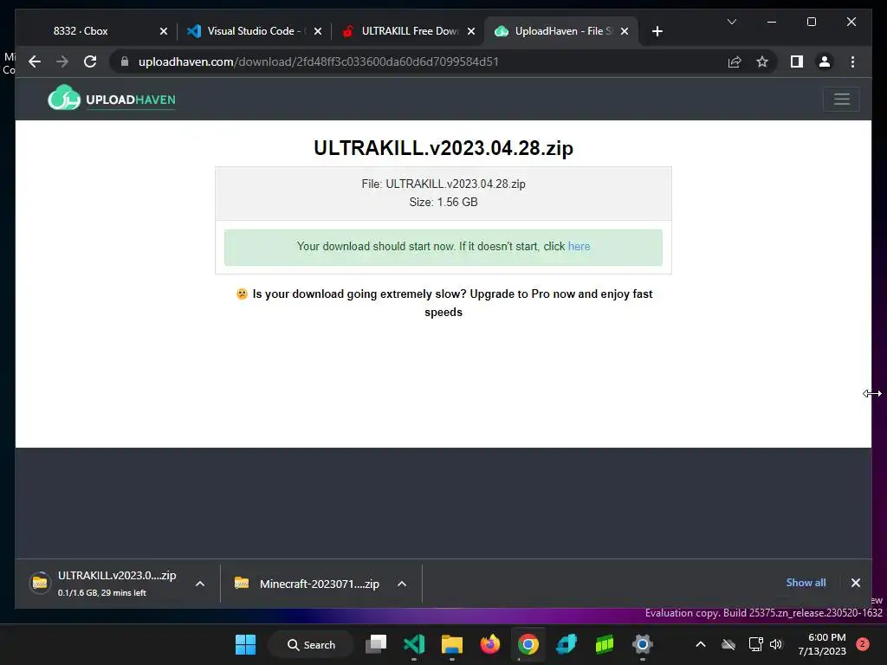Click the 'here' download link

[x=579, y=247]
